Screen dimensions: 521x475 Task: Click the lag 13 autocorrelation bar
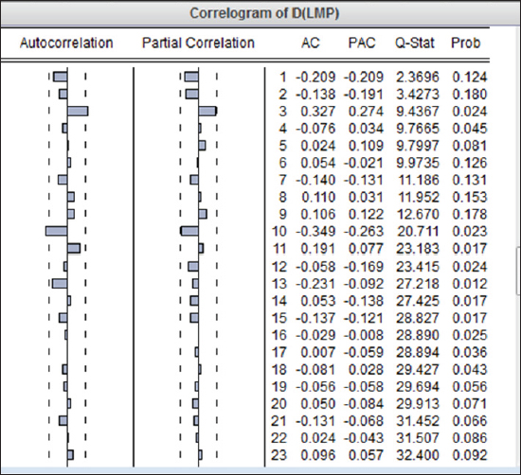[60, 284]
